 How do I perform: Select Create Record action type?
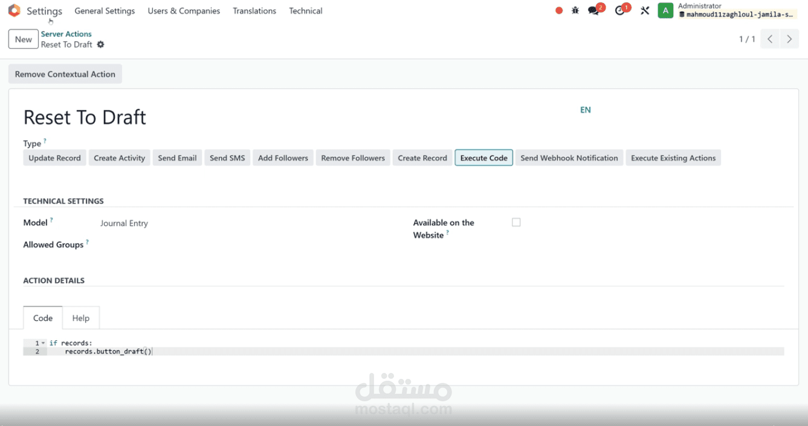coord(422,158)
